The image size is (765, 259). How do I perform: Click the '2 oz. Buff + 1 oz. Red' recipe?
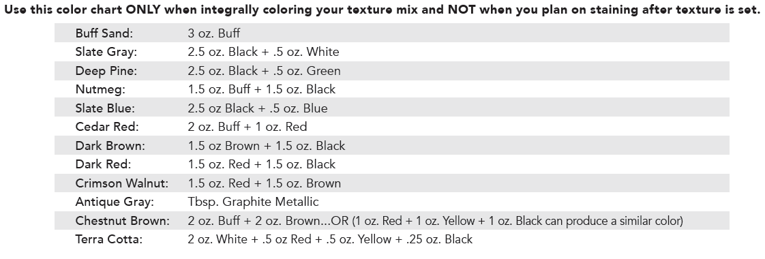pos(247,127)
